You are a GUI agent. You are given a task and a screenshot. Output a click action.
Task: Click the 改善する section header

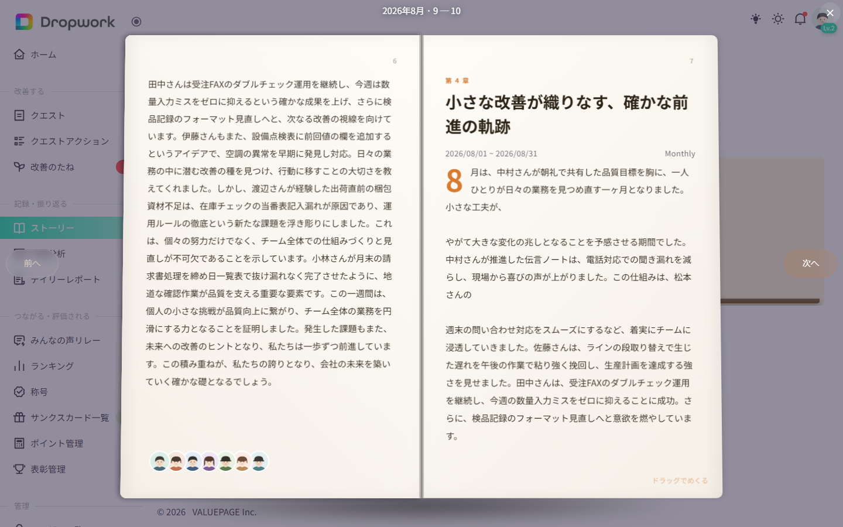pyautogui.click(x=29, y=91)
